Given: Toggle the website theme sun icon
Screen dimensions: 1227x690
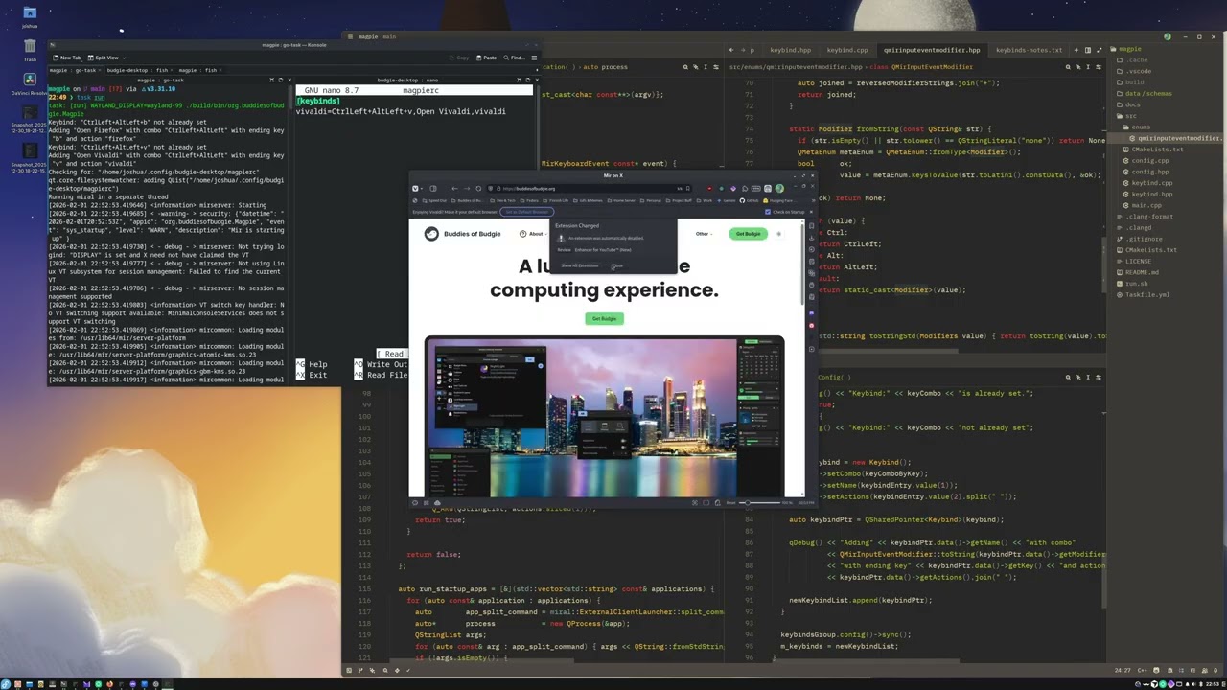Looking at the screenshot, I should point(778,234).
